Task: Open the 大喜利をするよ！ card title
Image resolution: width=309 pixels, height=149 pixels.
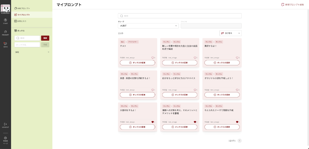Action: [128, 110]
